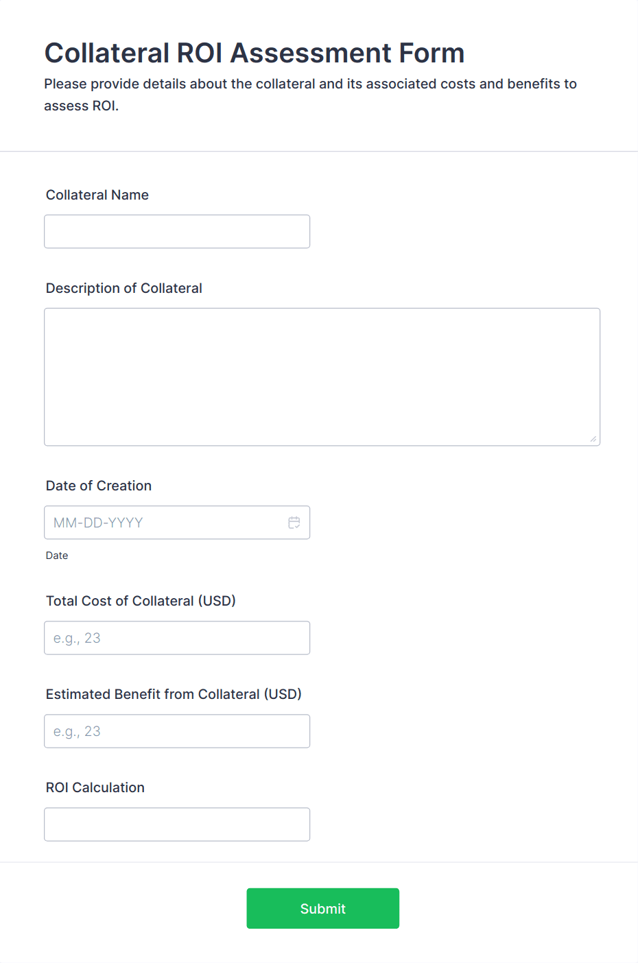Image resolution: width=638 pixels, height=963 pixels.
Task: Click the small "Date" sublabel under date field
Action: coord(57,556)
